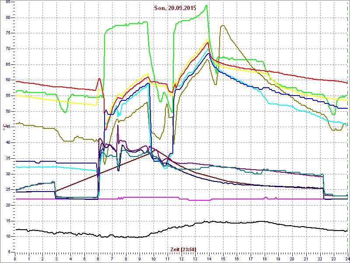Click temperature axis value 80
350x263 pixels.
pyautogui.click(x=7, y=18)
